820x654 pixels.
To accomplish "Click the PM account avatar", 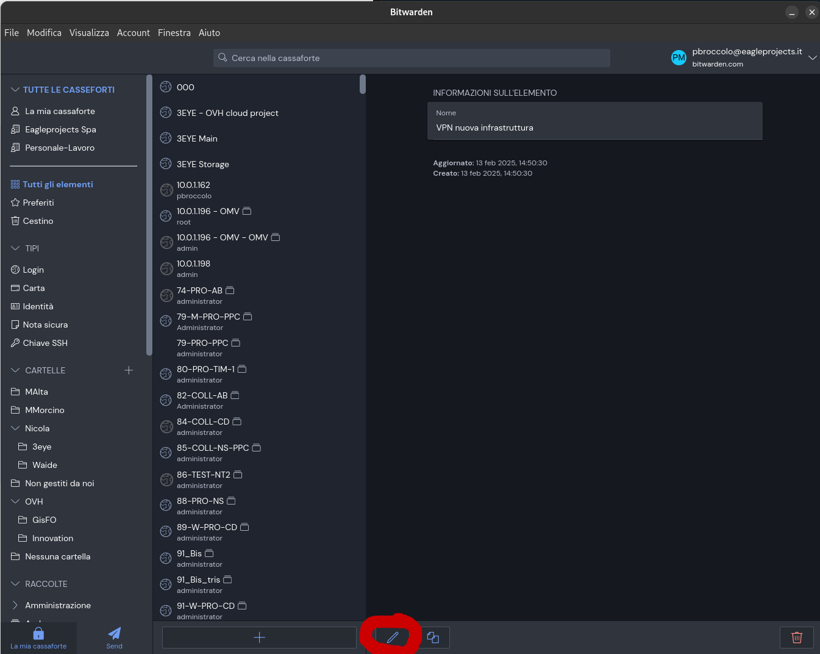I will pos(679,58).
